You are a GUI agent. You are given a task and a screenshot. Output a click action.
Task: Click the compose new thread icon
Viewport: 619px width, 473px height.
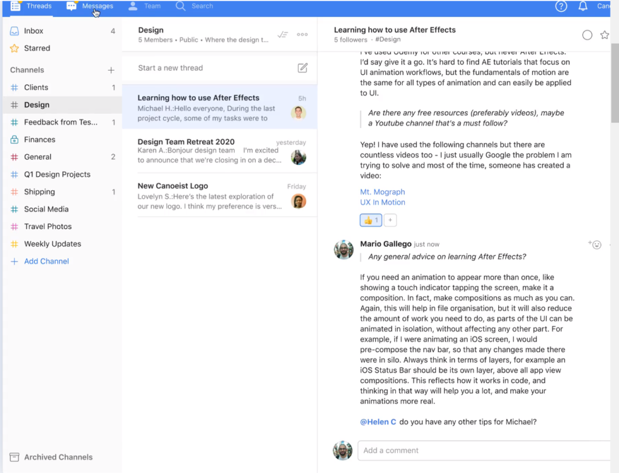tap(302, 68)
